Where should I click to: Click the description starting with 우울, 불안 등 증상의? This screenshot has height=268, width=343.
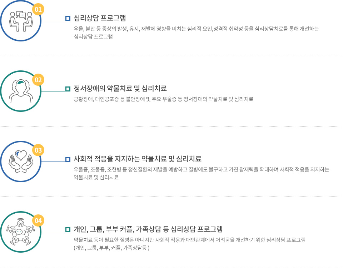[196, 33]
